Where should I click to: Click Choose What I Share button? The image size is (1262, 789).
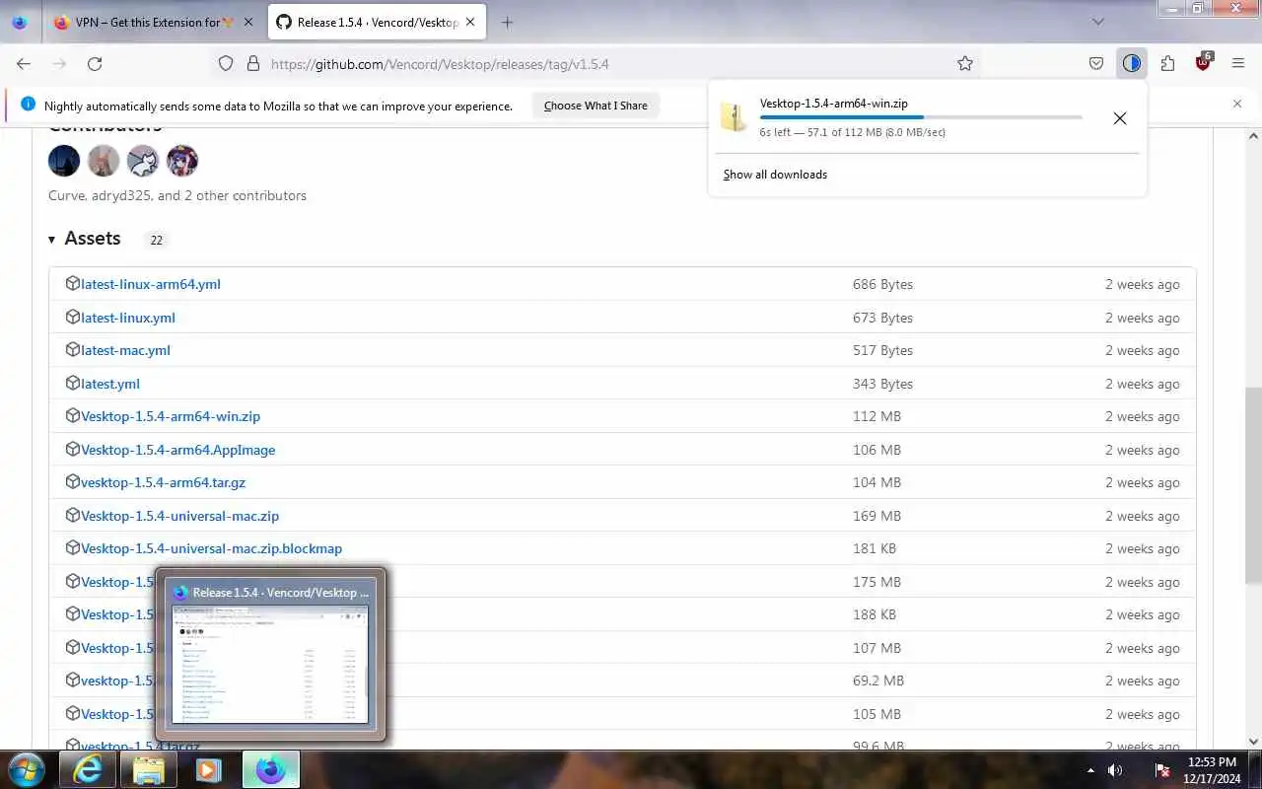[596, 106]
